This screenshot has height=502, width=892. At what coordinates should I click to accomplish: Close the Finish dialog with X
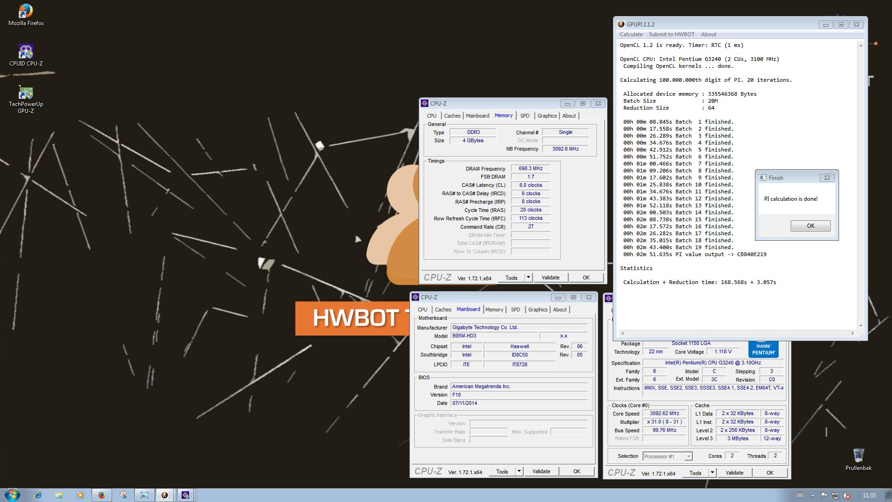tap(827, 178)
